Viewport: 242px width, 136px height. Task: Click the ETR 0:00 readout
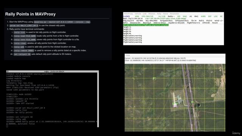(x=206, y=23)
